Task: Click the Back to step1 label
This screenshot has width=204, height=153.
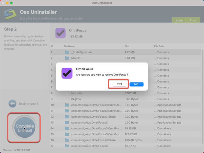Action: (x=28, y=104)
